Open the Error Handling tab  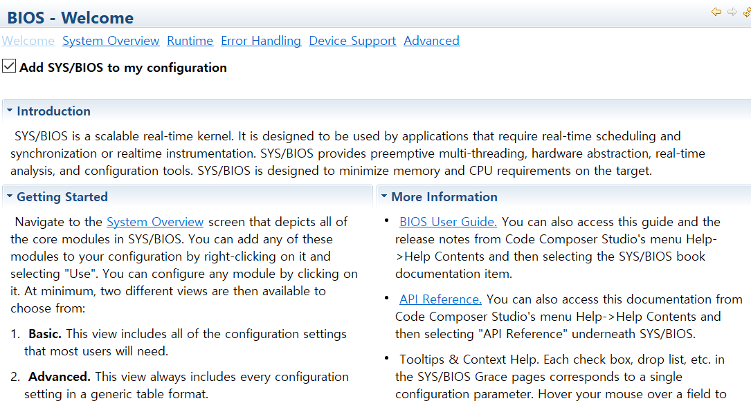tap(261, 41)
